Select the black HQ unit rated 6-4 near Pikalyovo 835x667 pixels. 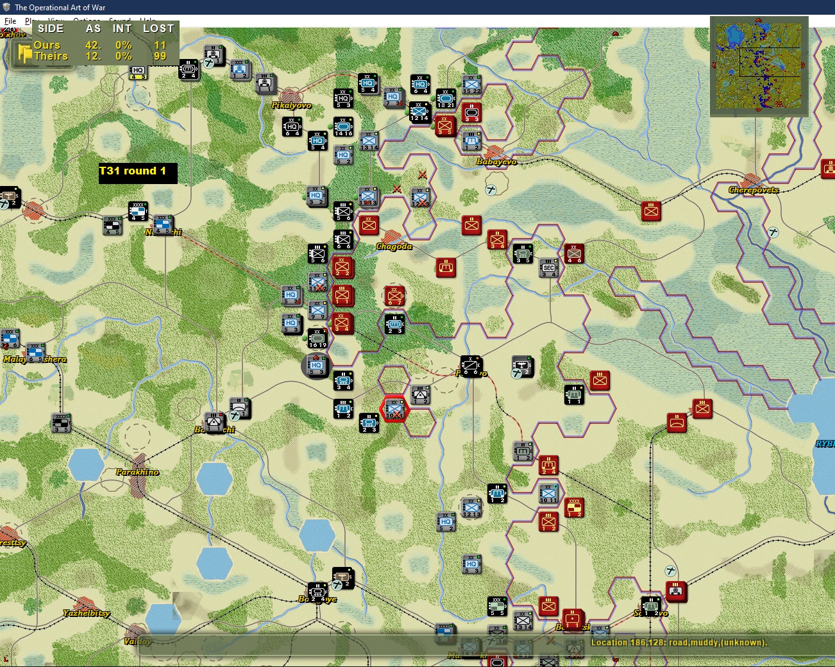[x=292, y=126]
